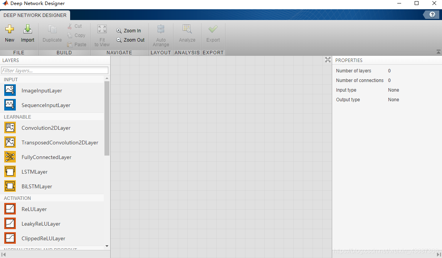442x258 pixels.
Task: Click the layers list scrollbar thumb
Action: (107, 118)
